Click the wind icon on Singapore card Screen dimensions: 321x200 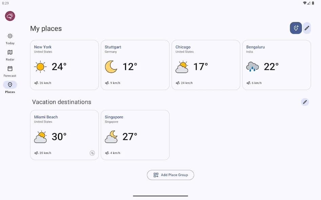tap(107, 153)
